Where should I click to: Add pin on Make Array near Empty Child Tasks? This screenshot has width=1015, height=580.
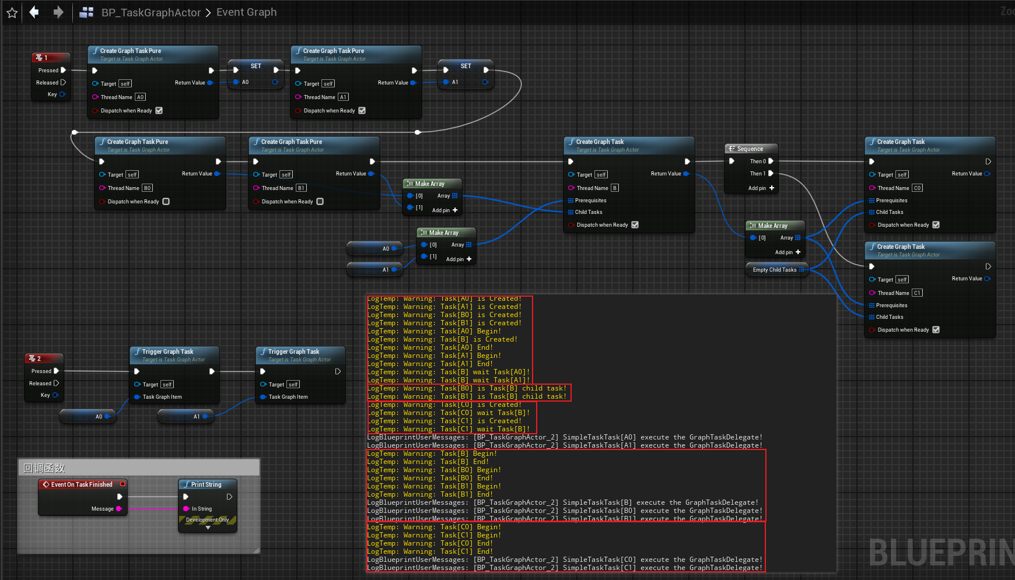788,252
